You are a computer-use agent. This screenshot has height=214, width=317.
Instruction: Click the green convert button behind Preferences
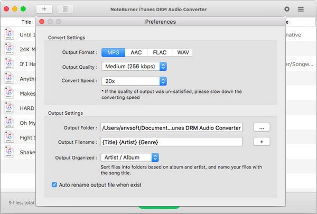pyautogui.click(x=159, y=208)
